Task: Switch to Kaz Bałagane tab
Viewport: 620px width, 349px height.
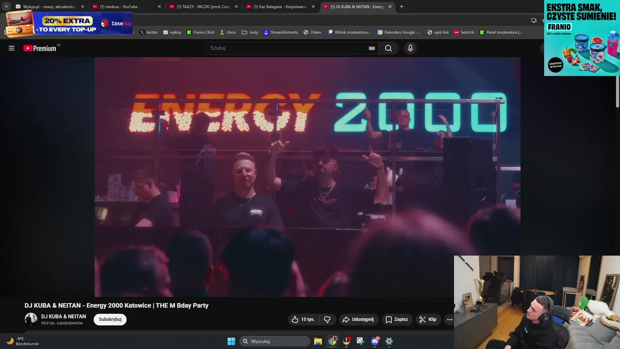Action: [x=281, y=7]
